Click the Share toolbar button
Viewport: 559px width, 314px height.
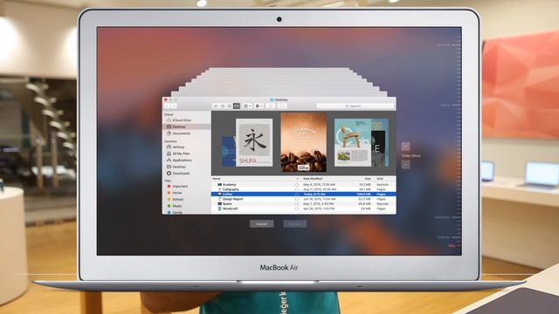pyautogui.click(x=271, y=106)
